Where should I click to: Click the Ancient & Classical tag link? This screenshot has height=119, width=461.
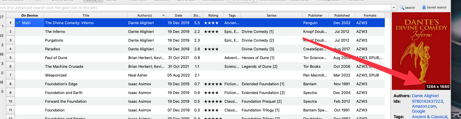[x=429, y=117]
